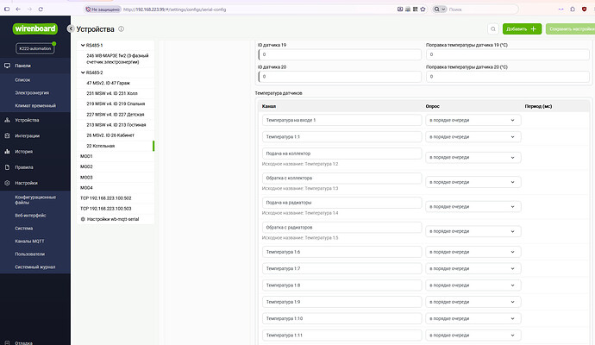Screen dimensions: 595x345
Task: Bookmark the page with the star icon
Action: (x=423, y=9)
